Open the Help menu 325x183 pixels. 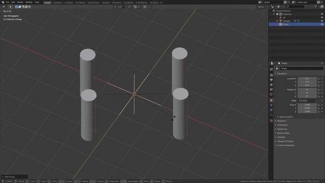click(x=37, y=2)
